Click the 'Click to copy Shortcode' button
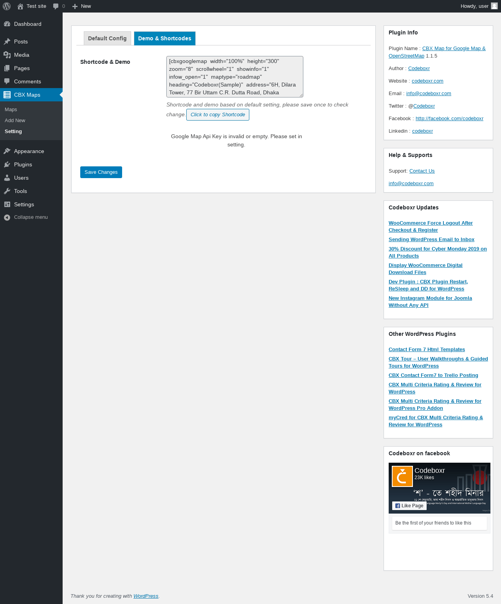The width and height of the screenshot is (501, 604). click(x=218, y=115)
